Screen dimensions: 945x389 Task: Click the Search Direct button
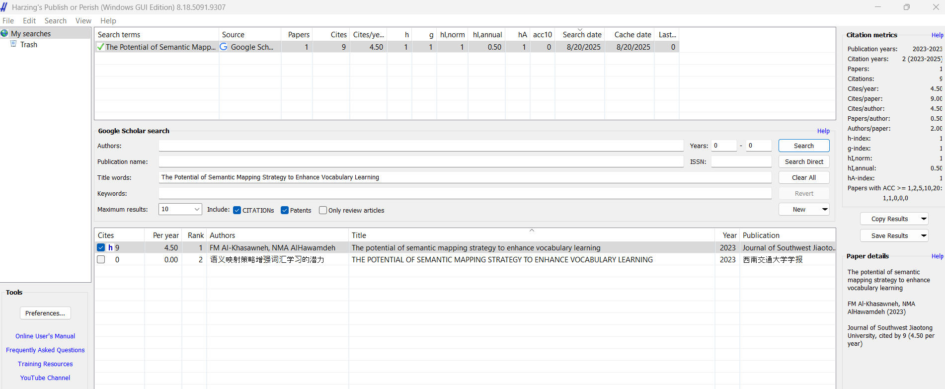click(x=804, y=161)
